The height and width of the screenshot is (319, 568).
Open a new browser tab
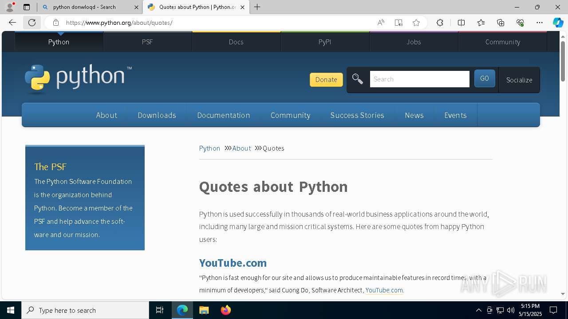point(257,7)
